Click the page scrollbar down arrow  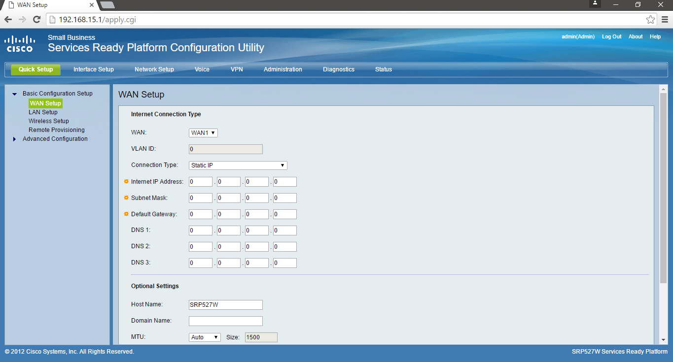coord(663,340)
